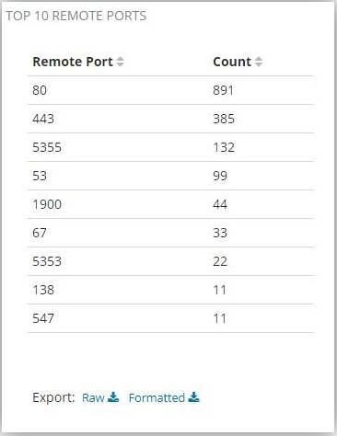337x436 pixels.
Task: Click the Raw export download icon
Action: pyautogui.click(x=113, y=397)
